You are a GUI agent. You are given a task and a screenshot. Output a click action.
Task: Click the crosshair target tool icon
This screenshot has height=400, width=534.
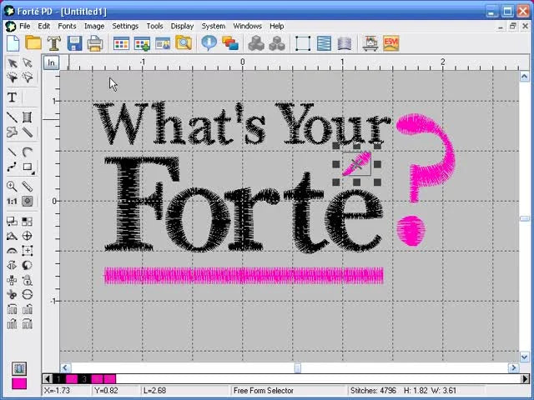click(x=28, y=236)
